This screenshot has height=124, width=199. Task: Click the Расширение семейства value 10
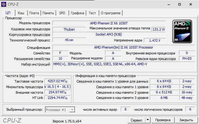click(x=60, y=58)
